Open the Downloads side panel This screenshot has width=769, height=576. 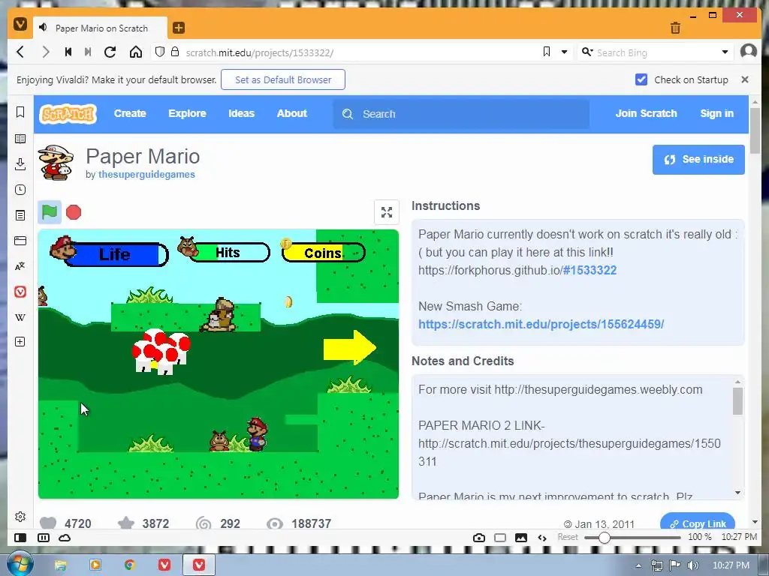pos(20,164)
